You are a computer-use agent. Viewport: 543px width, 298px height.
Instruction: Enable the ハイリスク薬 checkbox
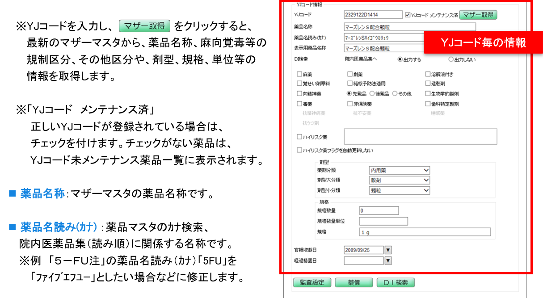click(299, 137)
